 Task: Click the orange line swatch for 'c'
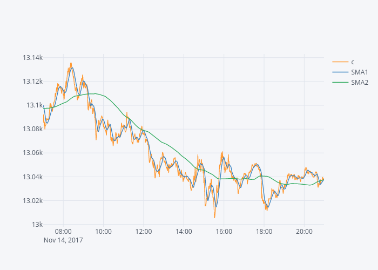pyautogui.click(x=340, y=62)
